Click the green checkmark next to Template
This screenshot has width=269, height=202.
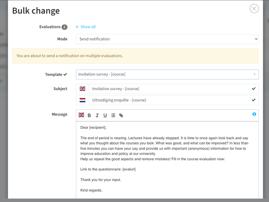tap(65, 75)
